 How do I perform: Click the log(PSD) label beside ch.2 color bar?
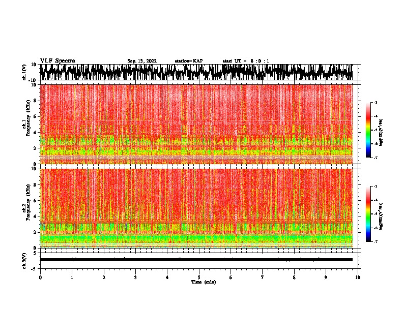[x=381, y=216]
